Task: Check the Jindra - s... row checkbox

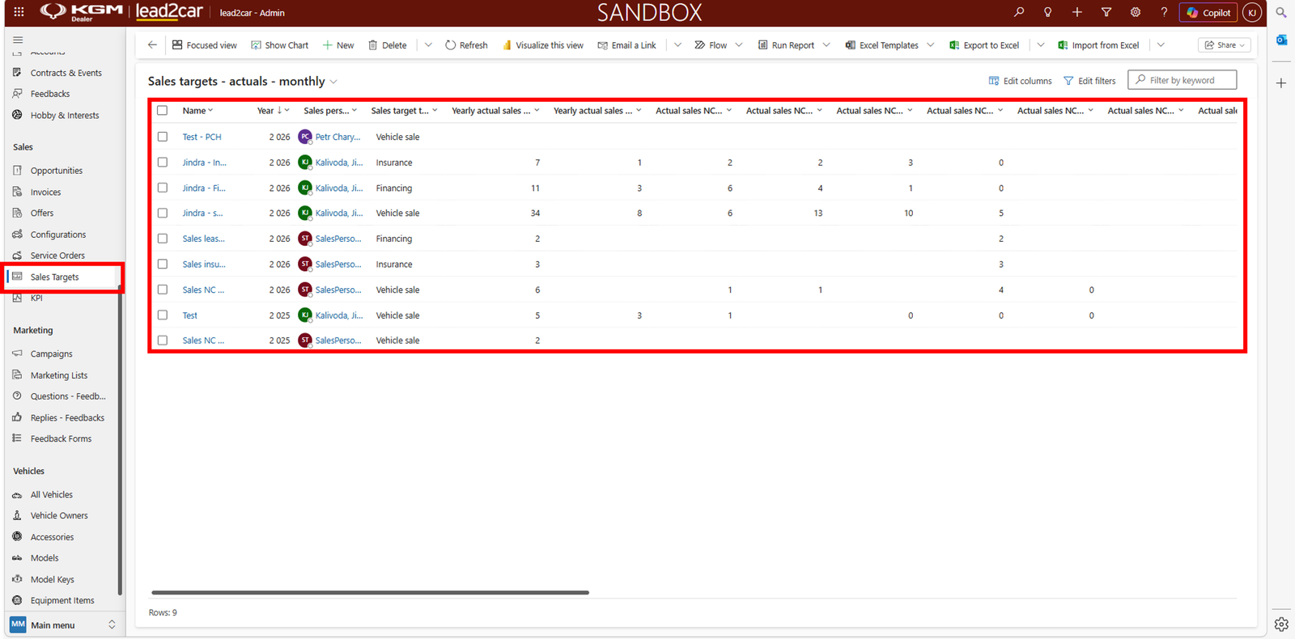Action: pyautogui.click(x=163, y=214)
